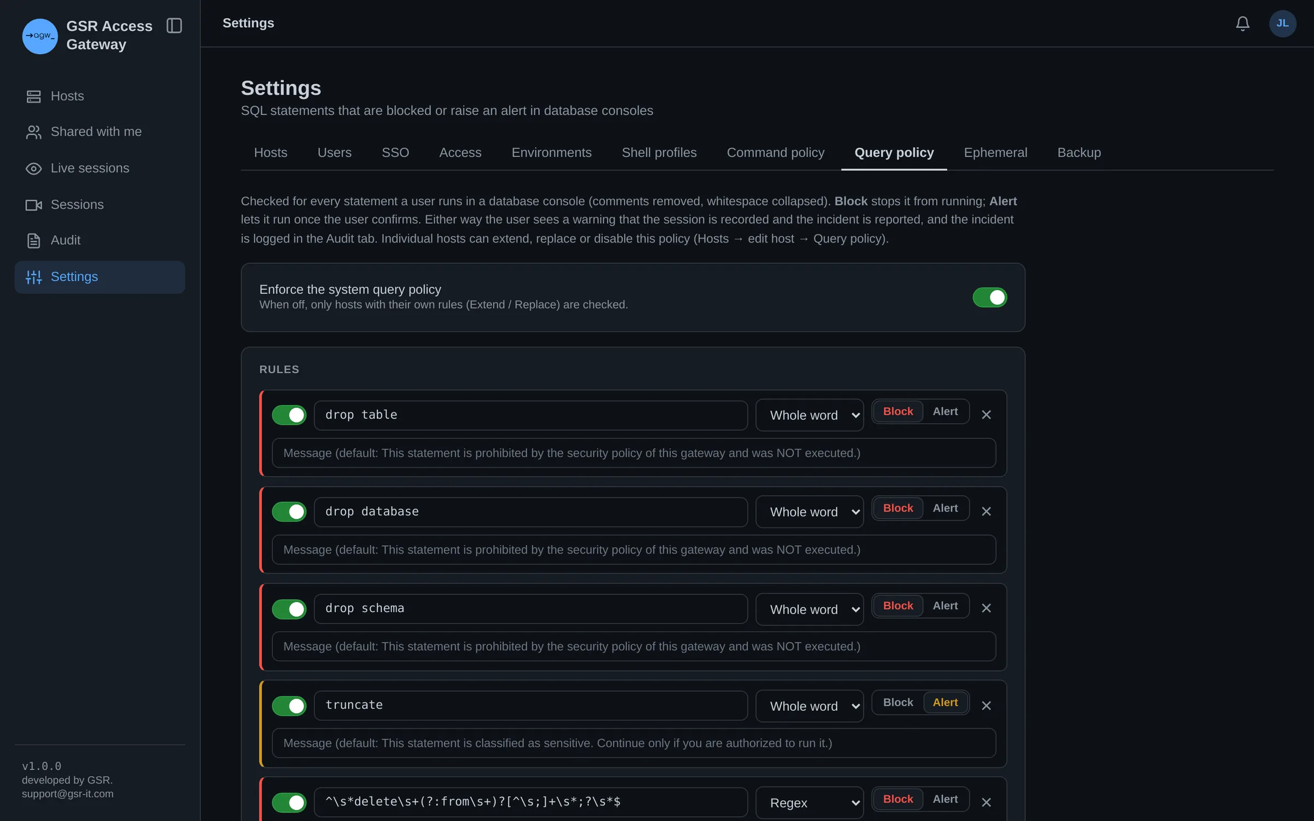Click the truncate pattern input field
This screenshot has height=821, width=1314.
pyautogui.click(x=531, y=706)
